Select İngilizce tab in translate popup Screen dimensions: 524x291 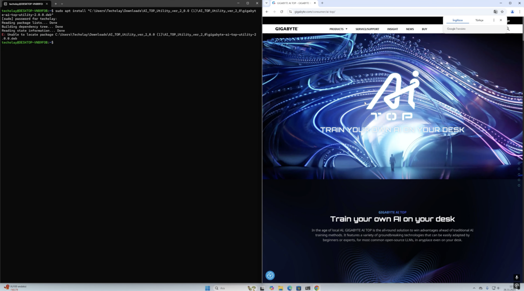458,20
